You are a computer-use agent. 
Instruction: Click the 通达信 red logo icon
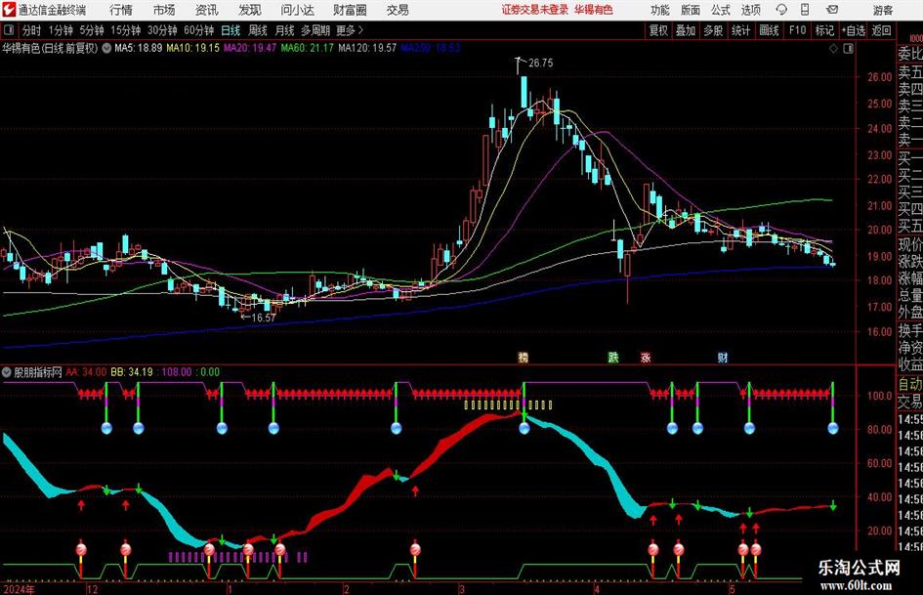point(9,10)
